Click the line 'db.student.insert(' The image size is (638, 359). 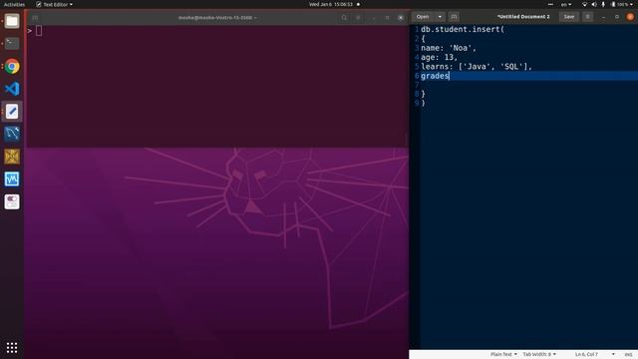[x=463, y=29]
